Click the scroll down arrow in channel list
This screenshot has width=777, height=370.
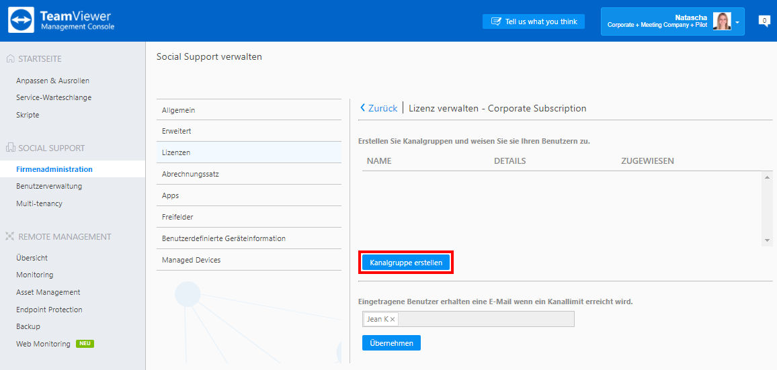[768, 240]
